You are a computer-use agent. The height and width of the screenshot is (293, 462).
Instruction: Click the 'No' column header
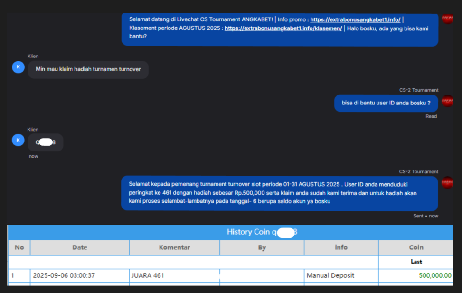(19, 247)
